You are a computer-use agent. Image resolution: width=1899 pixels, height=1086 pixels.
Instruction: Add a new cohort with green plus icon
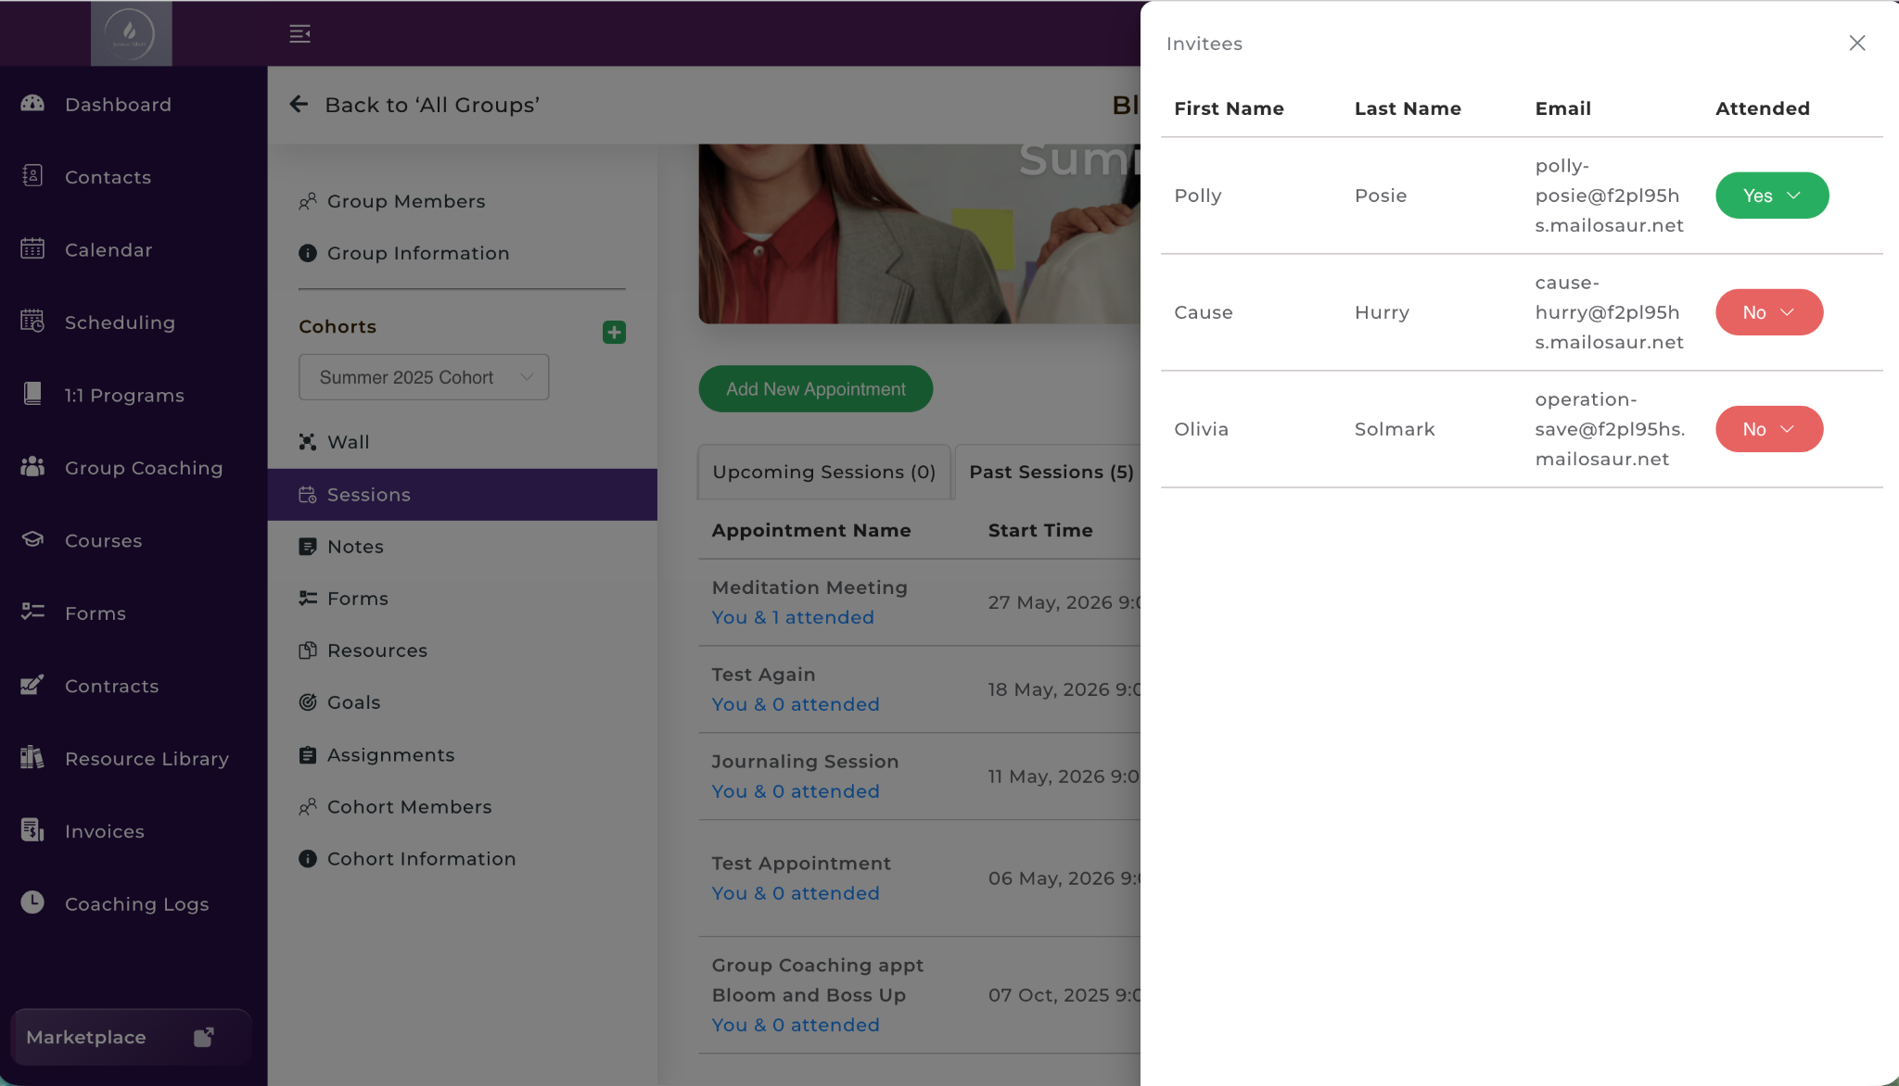614,332
